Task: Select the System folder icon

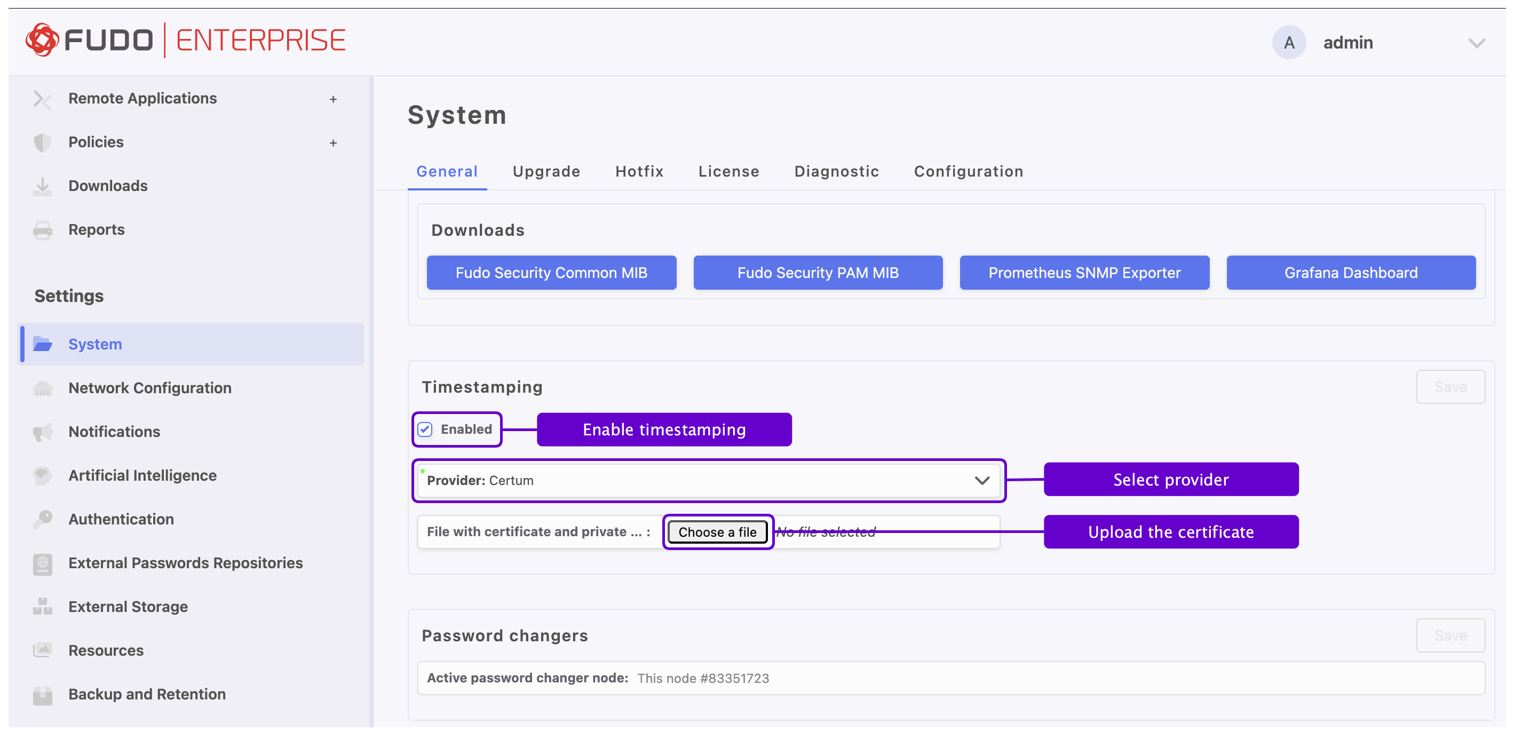Action: pos(42,345)
